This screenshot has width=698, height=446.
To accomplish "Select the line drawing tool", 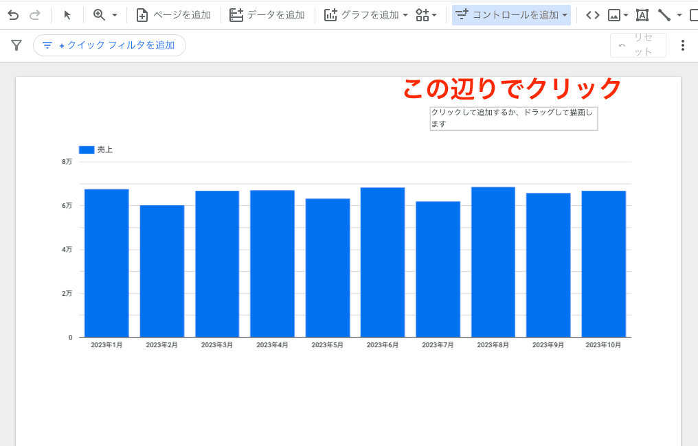I will tap(665, 14).
